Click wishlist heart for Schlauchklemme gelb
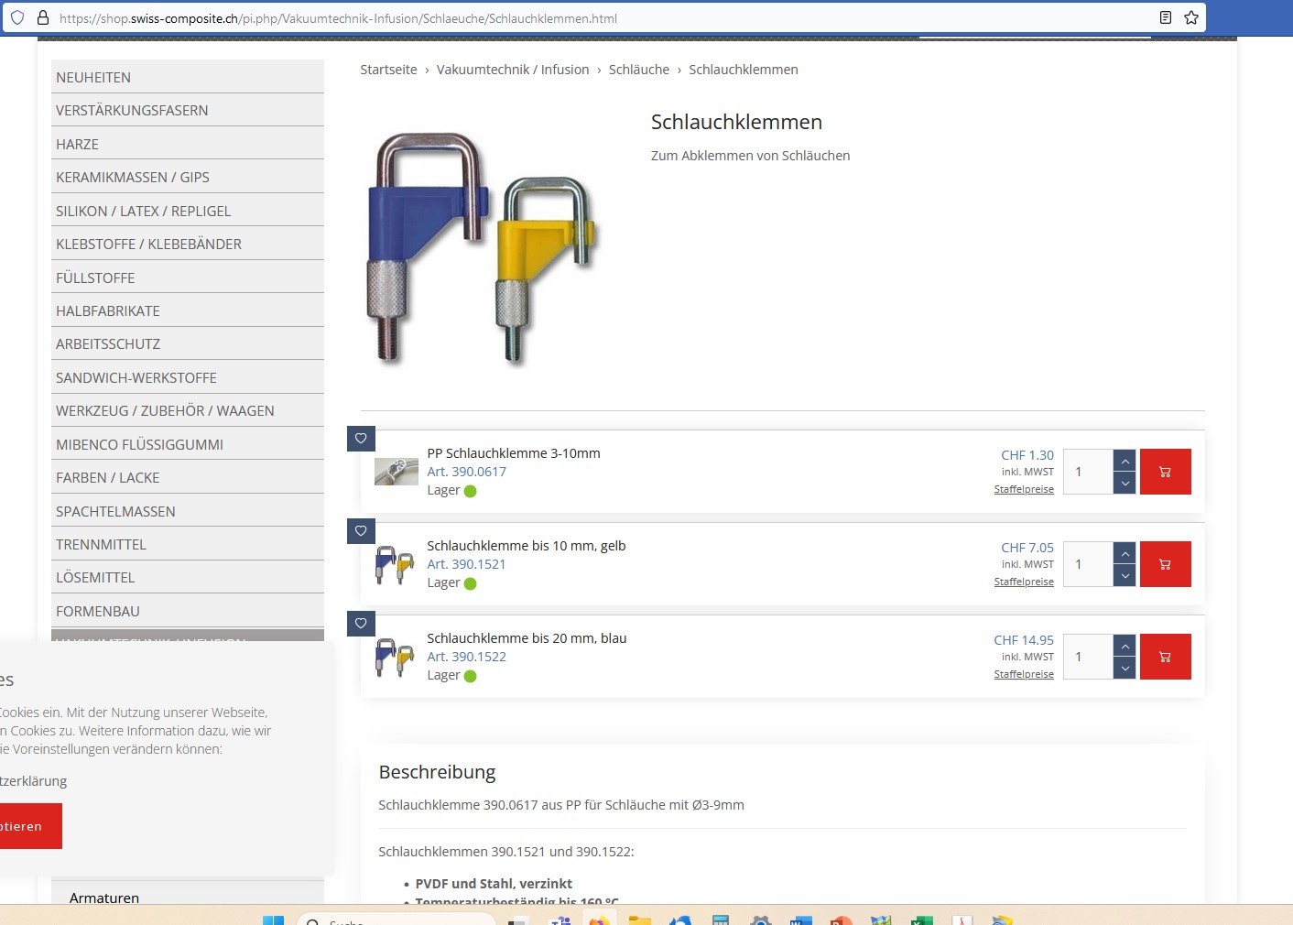The image size is (1293, 925). pyautogui.click(x=361, y=530)
